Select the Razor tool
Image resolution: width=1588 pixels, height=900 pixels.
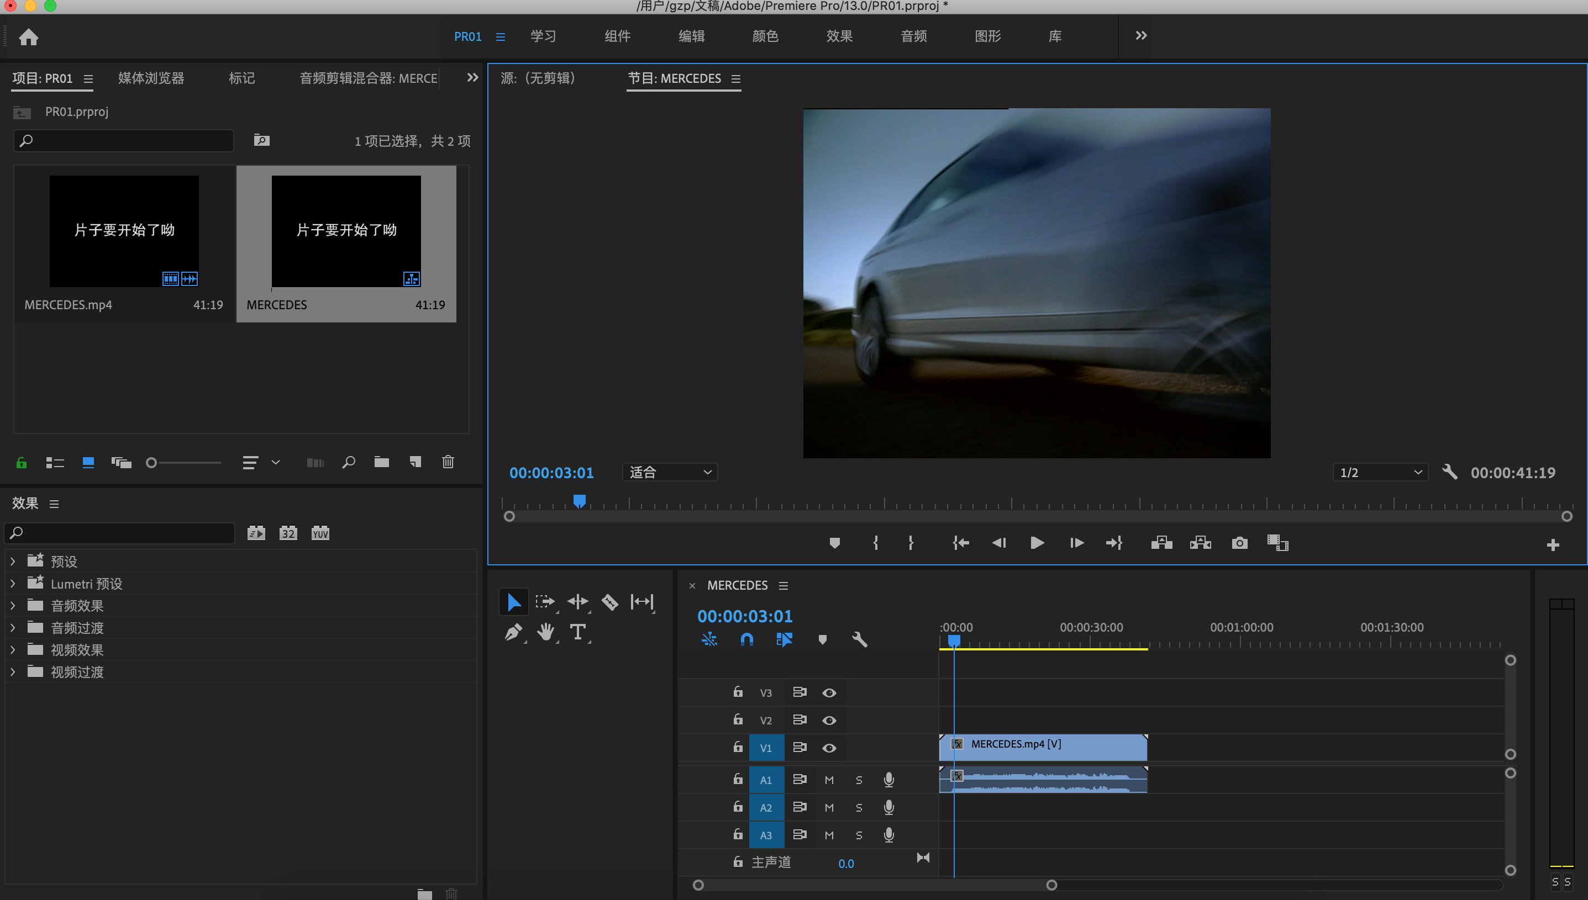pyautogui.click(x=609, y=602)
